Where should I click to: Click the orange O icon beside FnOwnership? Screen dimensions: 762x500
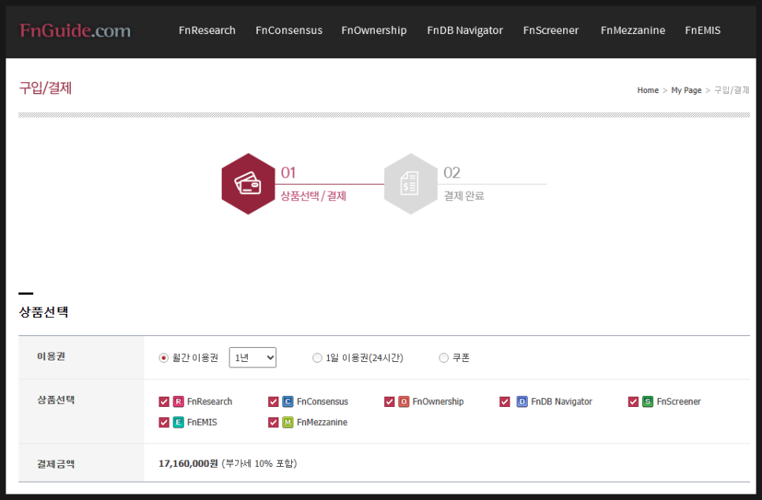click(x=404, y=401)
